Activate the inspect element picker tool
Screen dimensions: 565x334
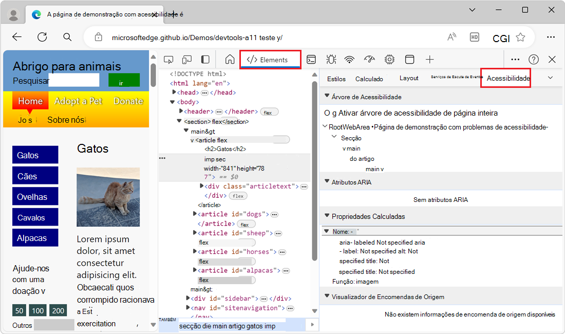(168, 60)
